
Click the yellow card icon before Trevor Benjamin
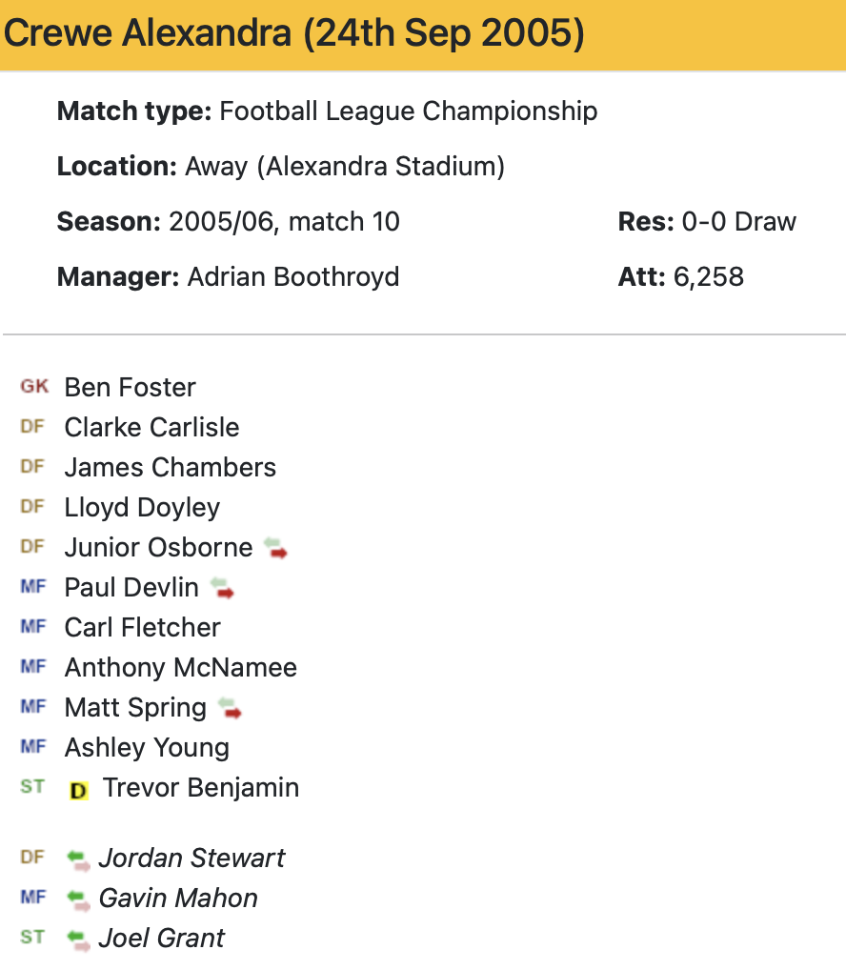coord(79,790)
